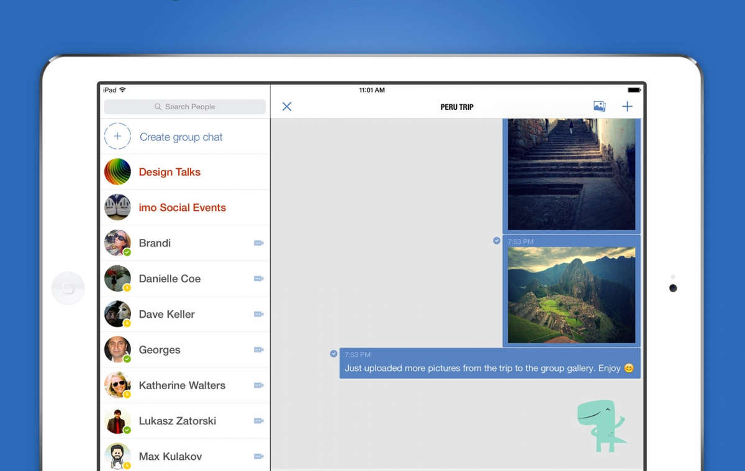This screenshot has height=471, width=745.
Task: Tap delivered checkmark beside text message
Action: tap(333, 354)
